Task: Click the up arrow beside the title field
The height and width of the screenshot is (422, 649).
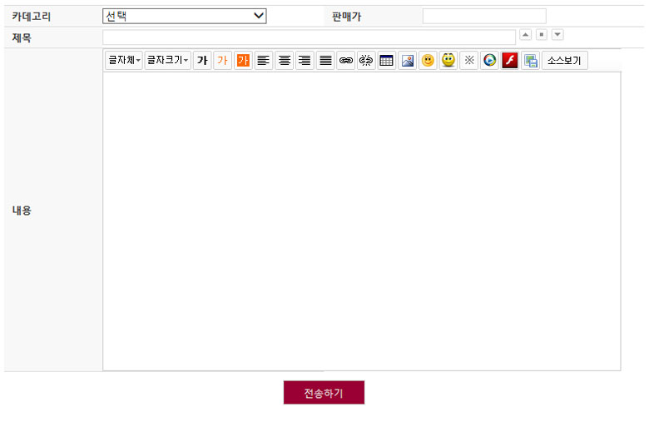Action: (x=525, y=35)
